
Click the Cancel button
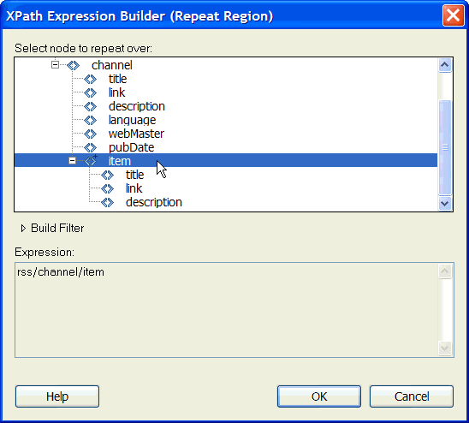click(x=412, y=396)
